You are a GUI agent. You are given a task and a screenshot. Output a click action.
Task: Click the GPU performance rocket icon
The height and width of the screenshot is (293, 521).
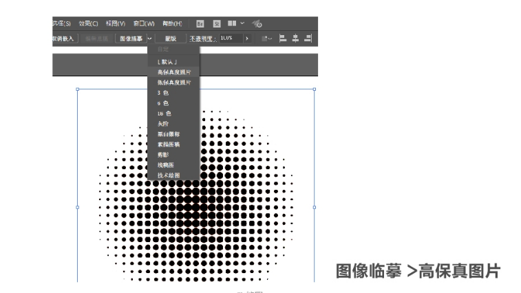point(257,23)
